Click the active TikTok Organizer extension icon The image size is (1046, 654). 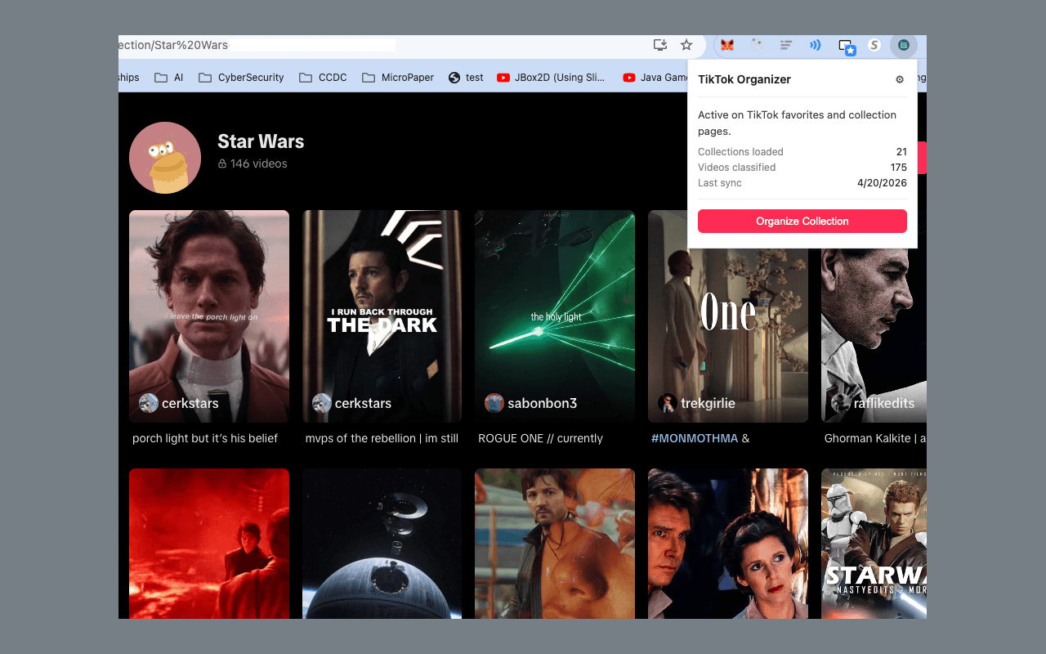coord(903,45)
